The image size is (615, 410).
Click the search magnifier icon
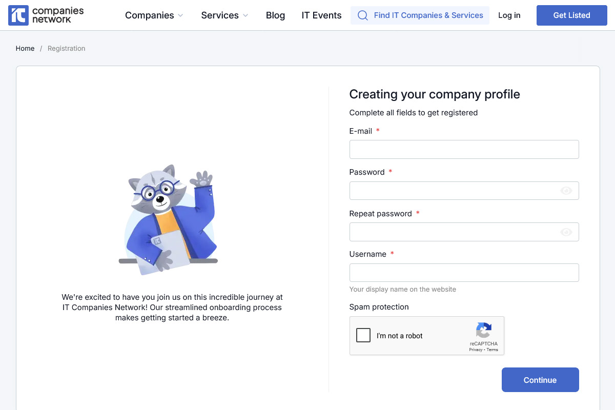pos(363,15)
